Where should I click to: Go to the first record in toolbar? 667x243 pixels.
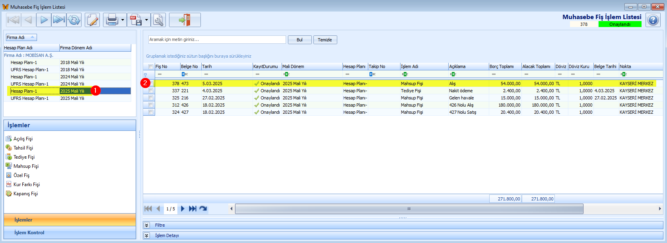click(x=14, y=20)
